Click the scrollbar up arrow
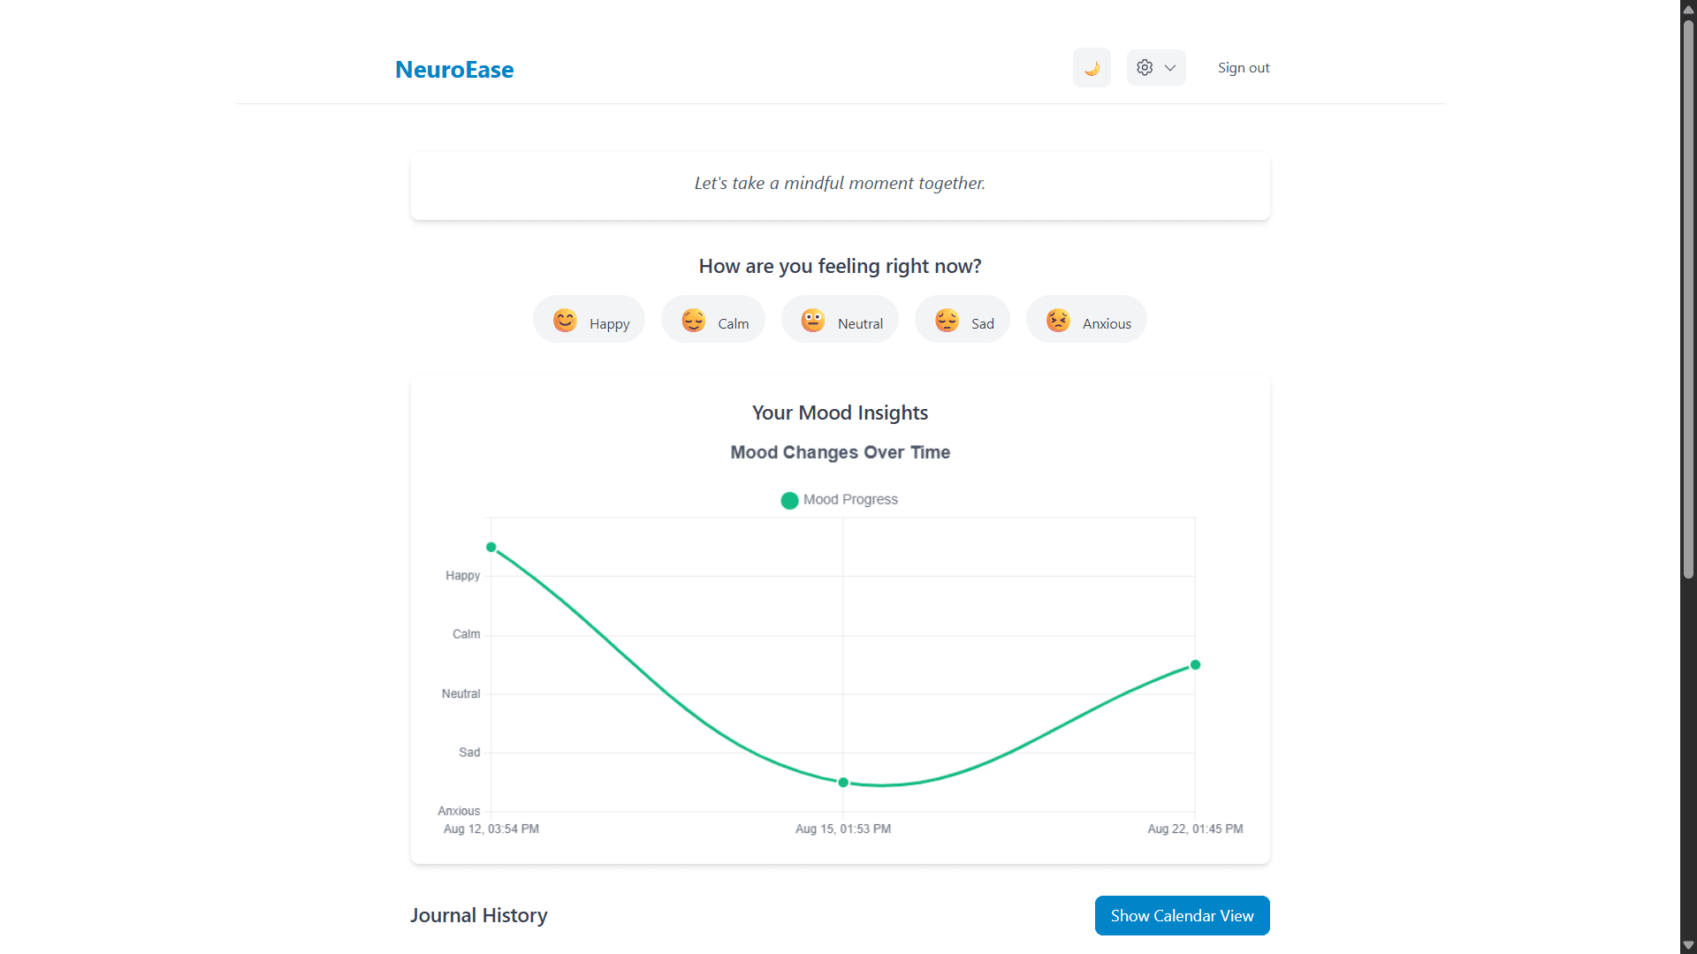Screen dimensions: 1697x954 coord(1688,8)
